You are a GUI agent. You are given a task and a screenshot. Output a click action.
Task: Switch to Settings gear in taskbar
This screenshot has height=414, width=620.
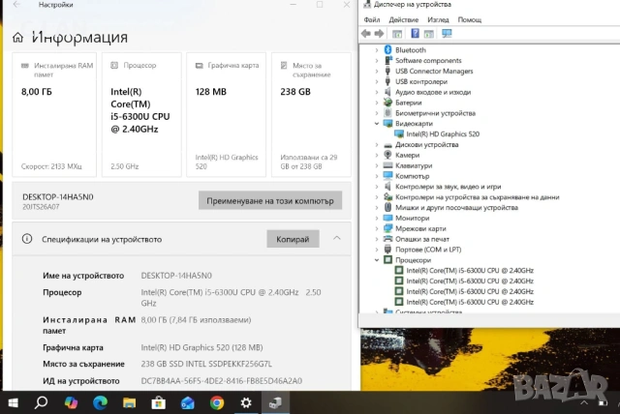[246, 403]
